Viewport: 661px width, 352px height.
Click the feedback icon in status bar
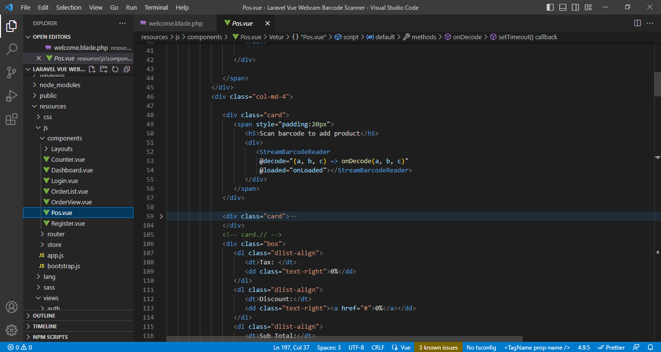(x=636, y=347)
